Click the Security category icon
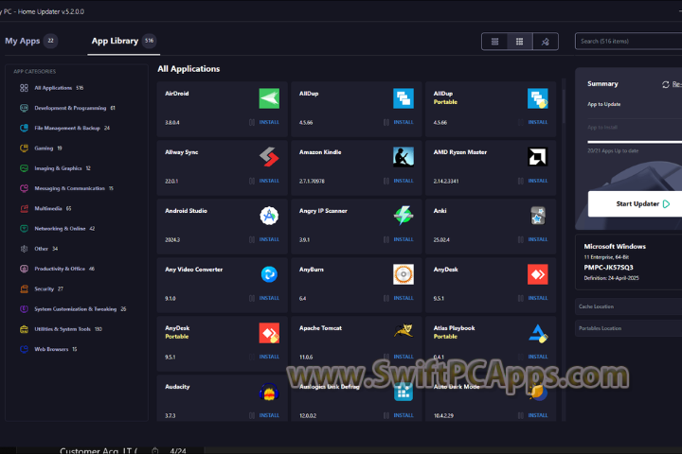682x454 pixels. point(24,288)
